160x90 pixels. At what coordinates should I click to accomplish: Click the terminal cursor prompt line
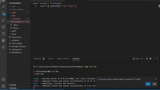pos(34,88)
